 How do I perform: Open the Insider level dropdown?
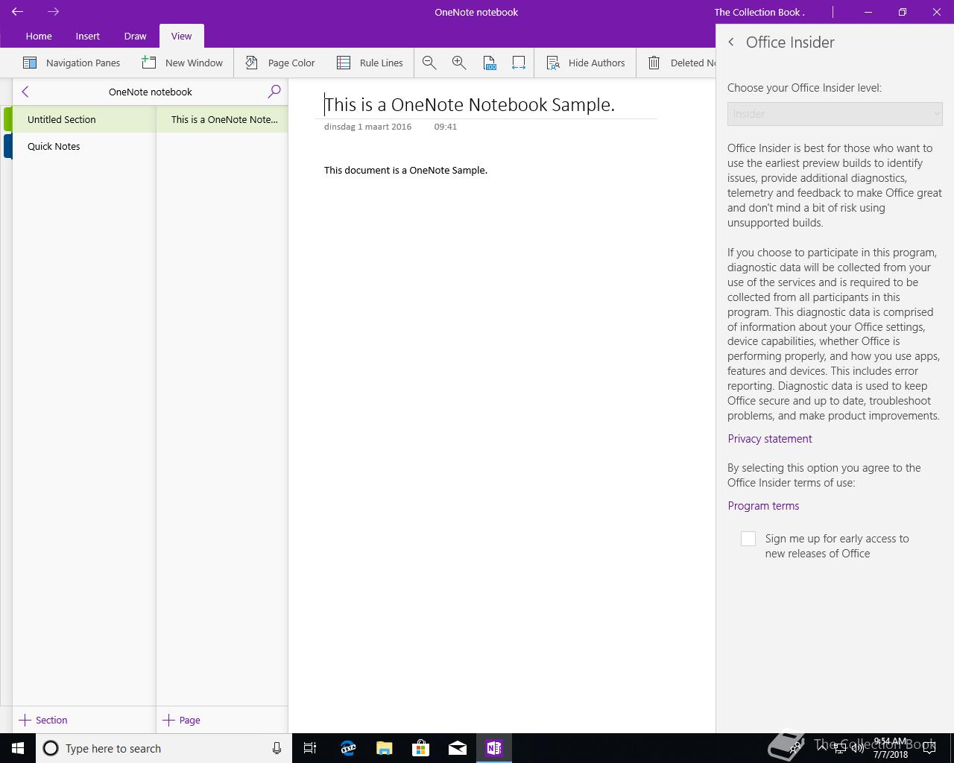tap(835, 114)
